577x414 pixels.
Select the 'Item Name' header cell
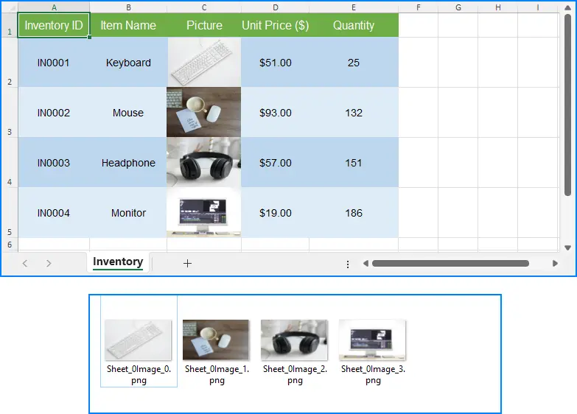click(x=128, y=25)
